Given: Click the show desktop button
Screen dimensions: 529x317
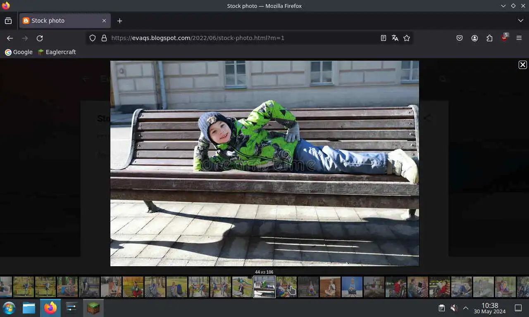Looking at the screenshot, I should pos(518,308).
